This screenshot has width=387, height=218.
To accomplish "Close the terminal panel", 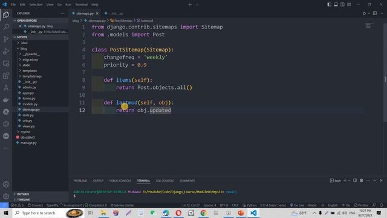I will (381, 180).
